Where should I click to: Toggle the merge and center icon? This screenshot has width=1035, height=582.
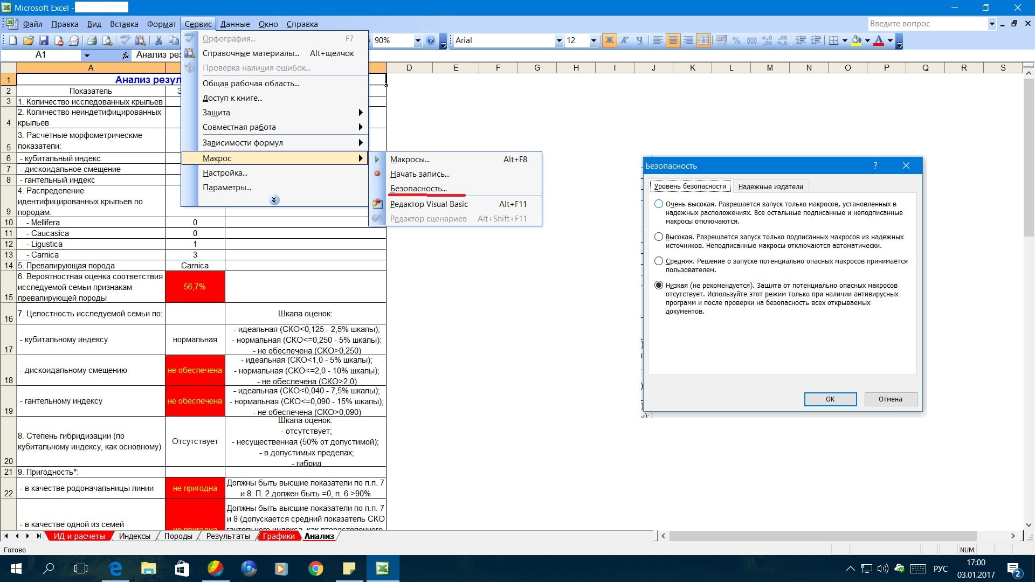(x=703, y=40)
